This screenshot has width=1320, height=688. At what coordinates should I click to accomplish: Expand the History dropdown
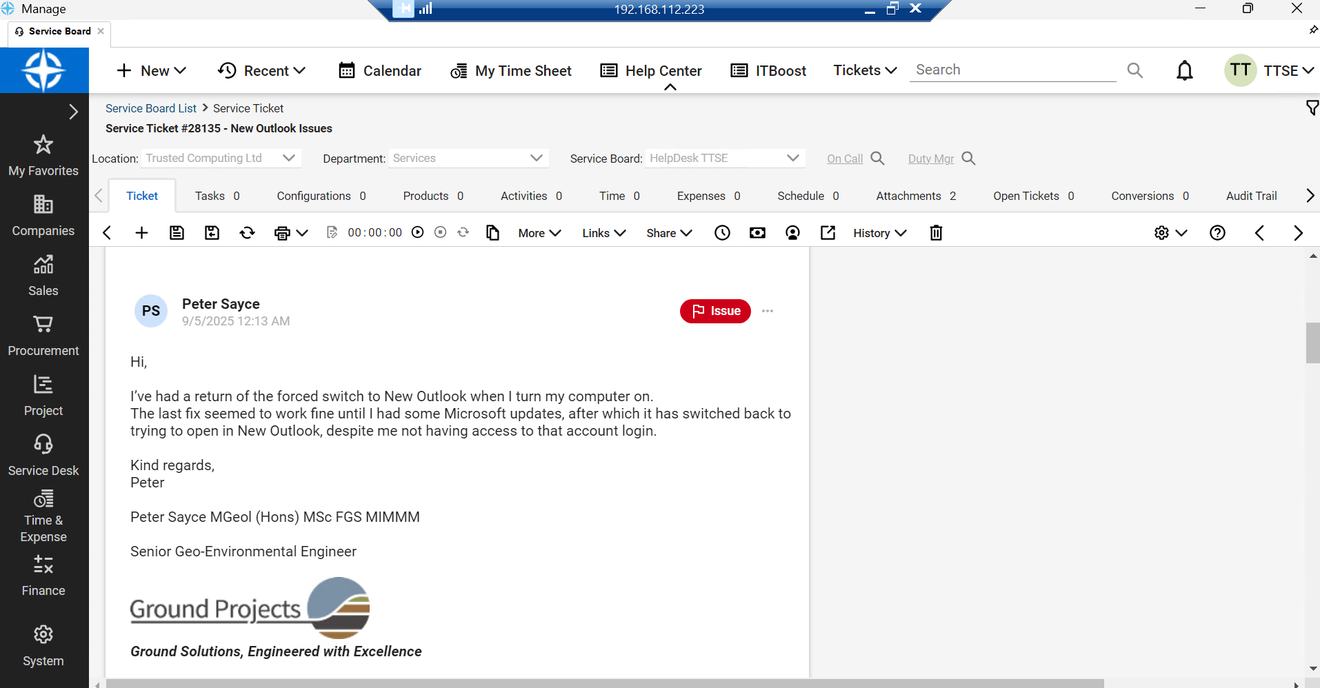click(879, 233)
